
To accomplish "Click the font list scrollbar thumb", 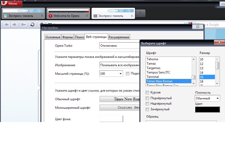I will coord(193,77).
